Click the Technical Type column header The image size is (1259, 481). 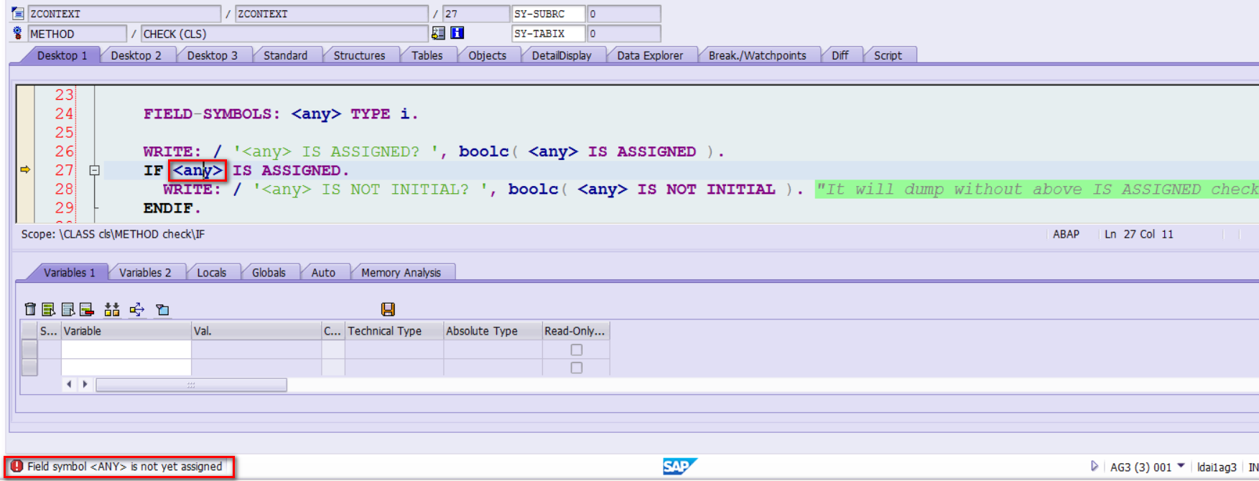click(x=394, y=331)
